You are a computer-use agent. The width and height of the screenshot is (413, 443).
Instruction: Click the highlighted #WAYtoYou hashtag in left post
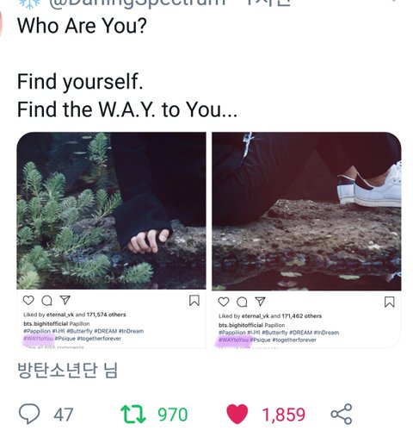pos(39,339)
